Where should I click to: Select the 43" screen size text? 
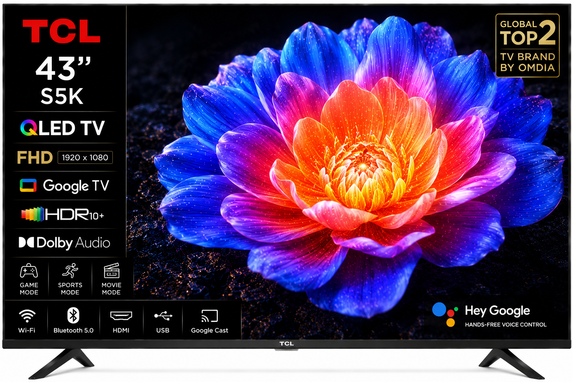[63, 69]
